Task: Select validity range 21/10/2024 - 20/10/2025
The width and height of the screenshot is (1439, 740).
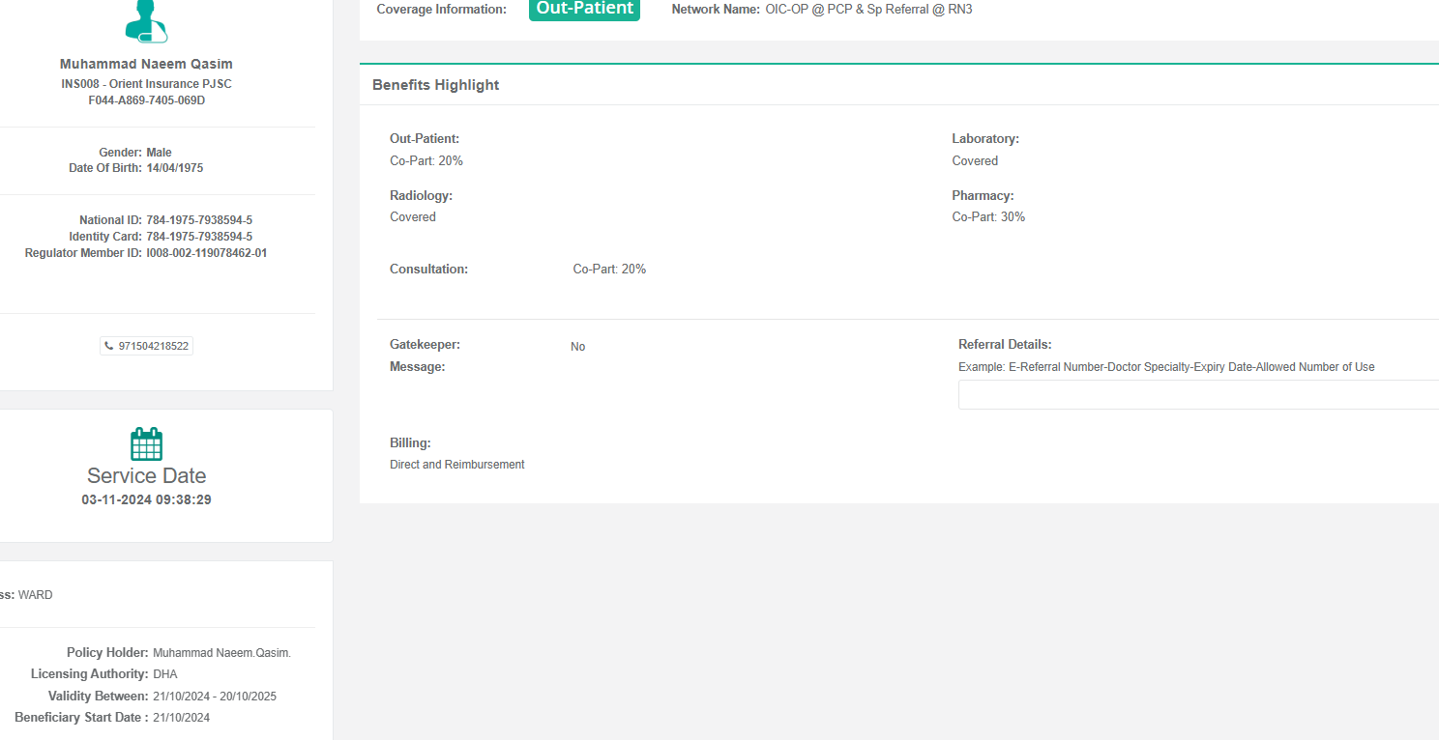Action: click(x=215, y=697)
